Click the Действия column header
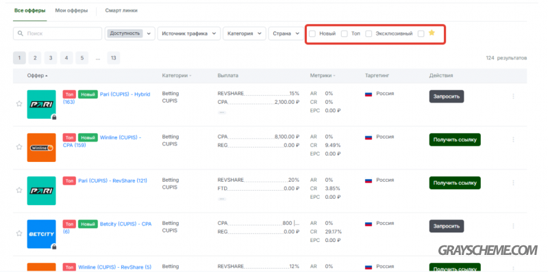 point(441,76)
